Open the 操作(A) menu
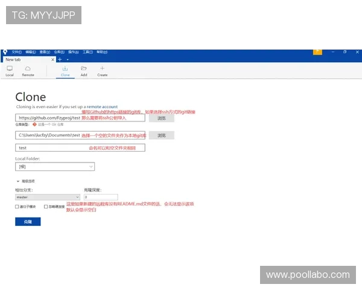Viewport: 362px width, 290px height. [x=74, y=52]
